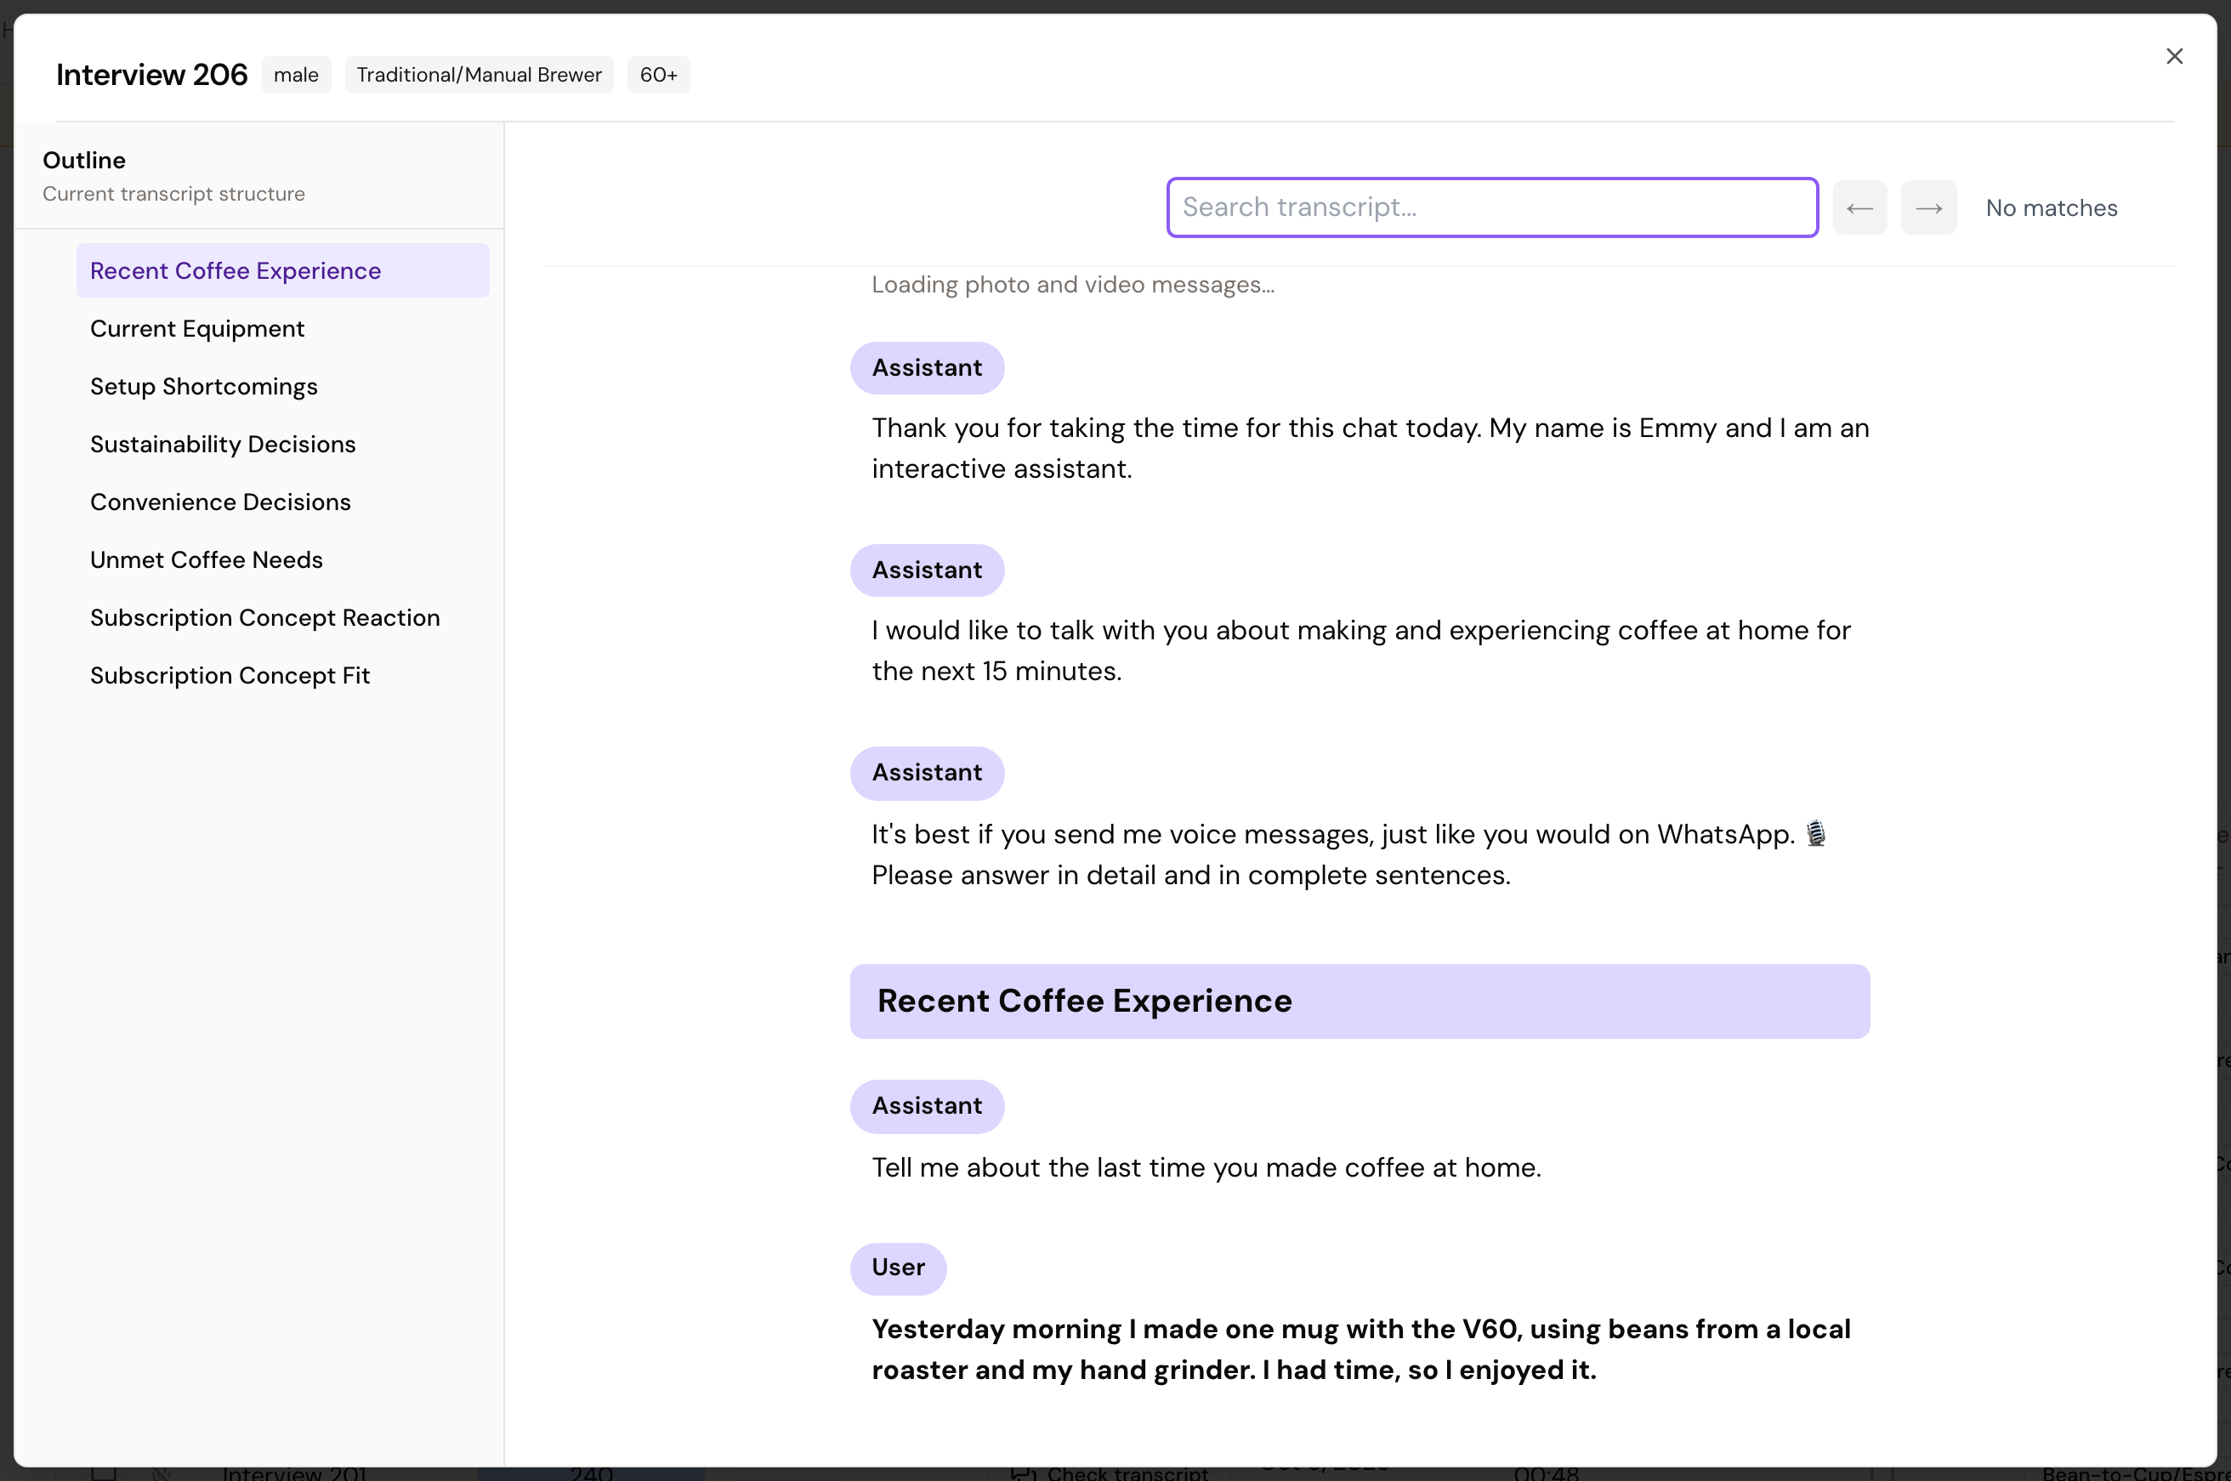Jump to Unmet Coffee Needs section
Image resolution: width=2231 pixels, height=1481 pixels.
coord(282,559)
